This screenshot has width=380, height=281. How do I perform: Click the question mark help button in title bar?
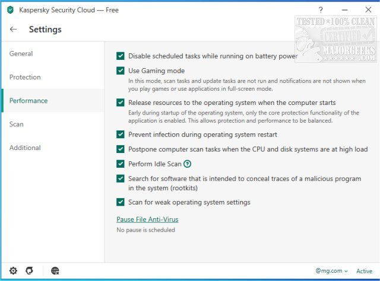click(321, 10)
